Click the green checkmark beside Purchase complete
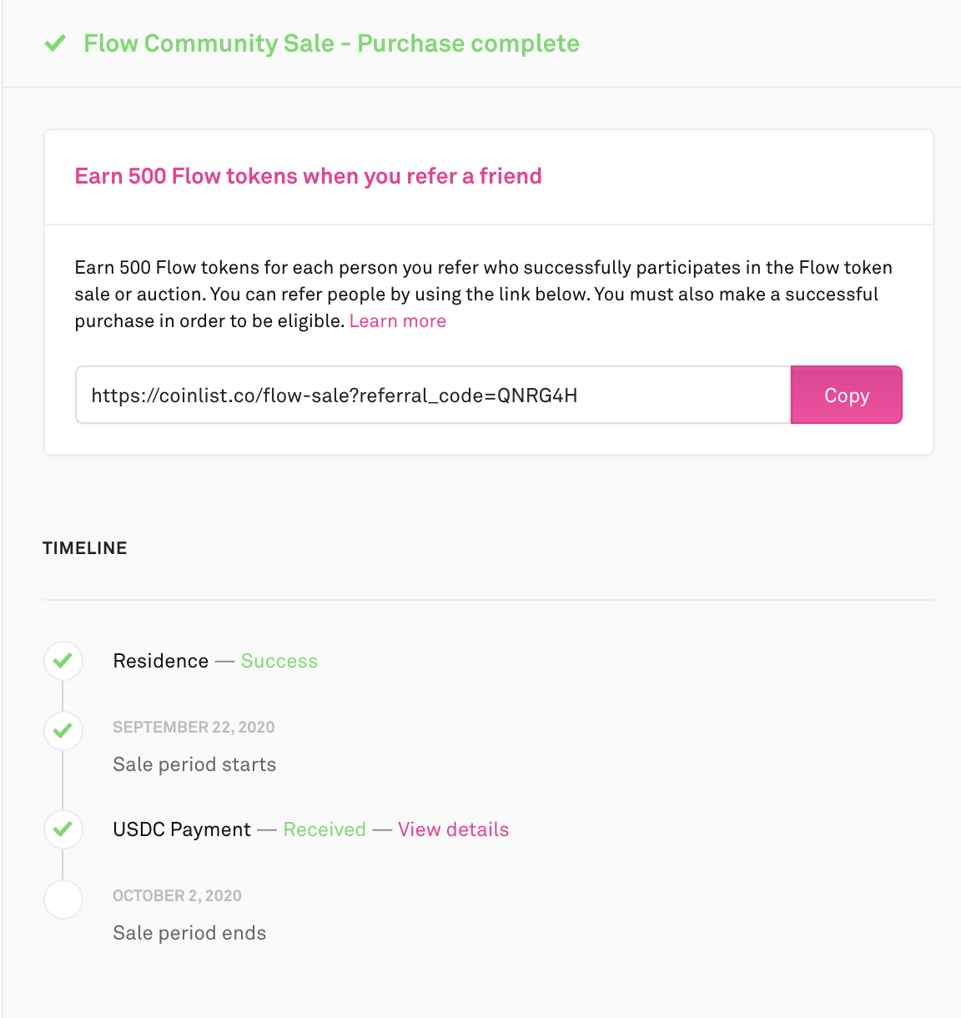This screenshot has height=1018, width=961. (55, 43)
